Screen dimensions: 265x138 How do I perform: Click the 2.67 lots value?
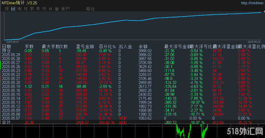[x=28, y=102]
